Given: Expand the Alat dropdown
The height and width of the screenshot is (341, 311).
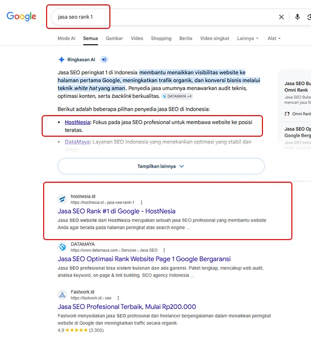Looking at the screenshot, I should coord(274,38).
